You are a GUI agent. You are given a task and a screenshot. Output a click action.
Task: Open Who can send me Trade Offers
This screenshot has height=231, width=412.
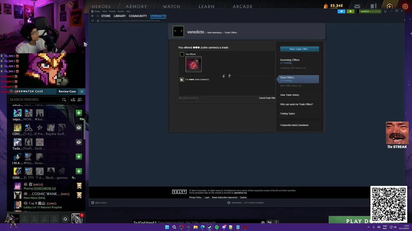point(296,104)
